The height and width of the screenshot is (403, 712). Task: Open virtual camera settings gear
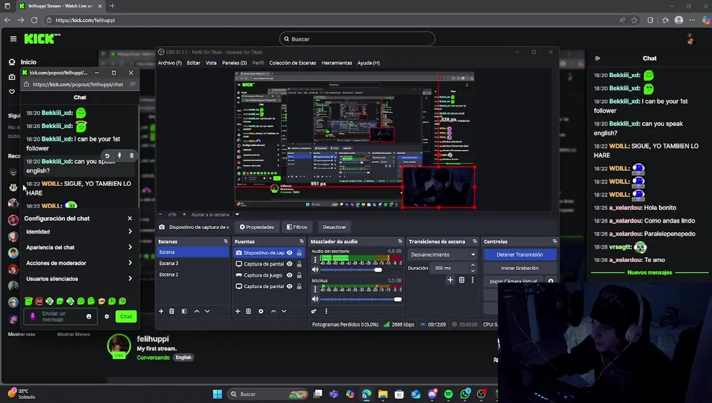click(x=551, y=282)
